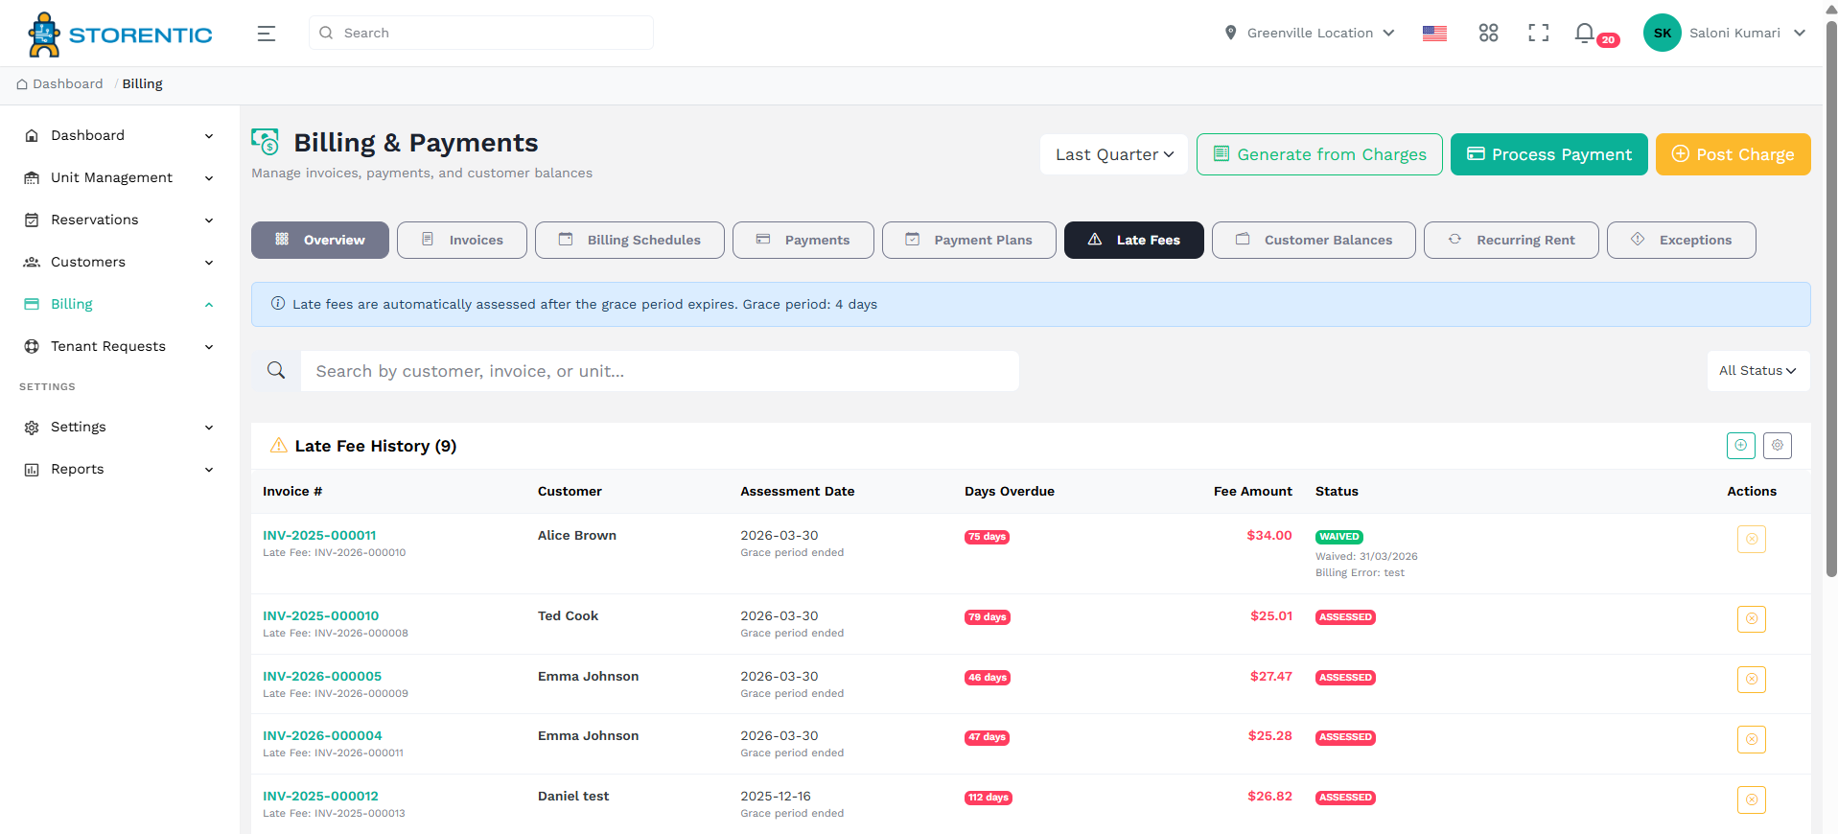Collapse the Billing sidebar menu
1838x834 pixels.
coord(119,305)
